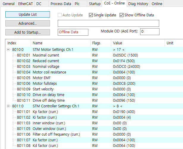Select 8010:01 Maximal current entry
This screenshot has height=149, width=183.
tap(100, 55)
